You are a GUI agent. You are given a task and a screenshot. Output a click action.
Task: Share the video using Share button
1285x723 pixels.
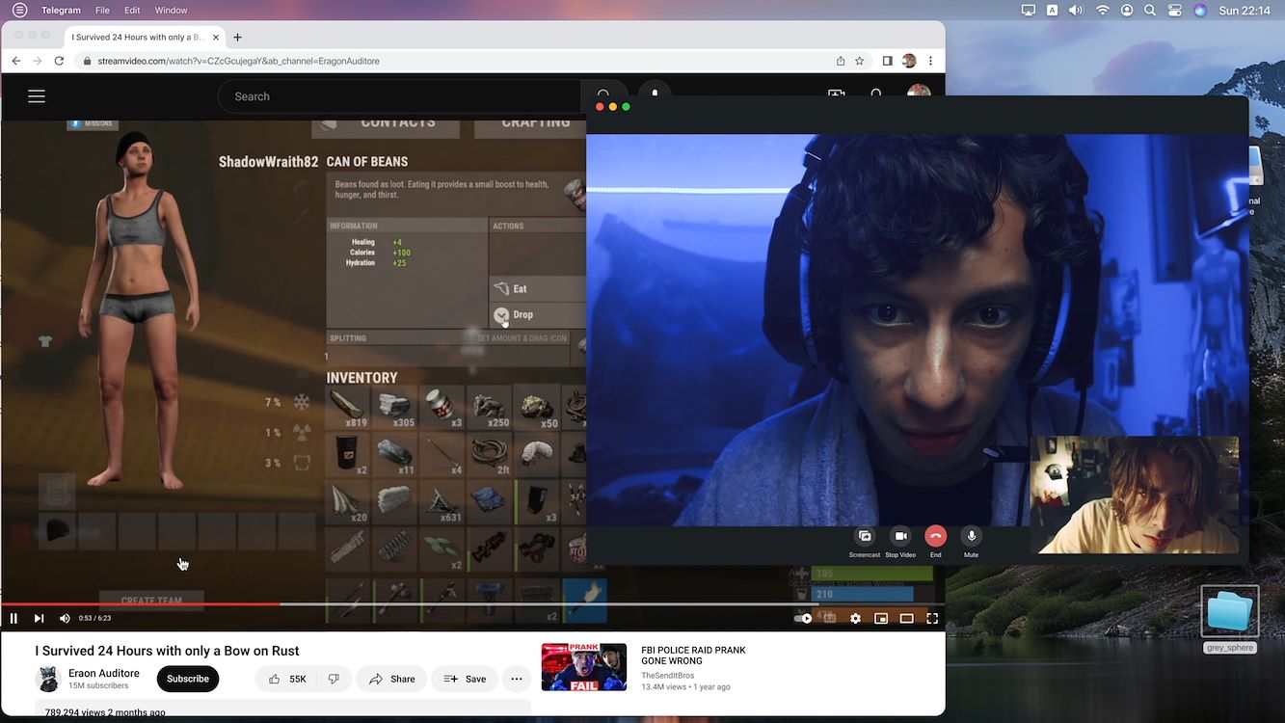391,679
